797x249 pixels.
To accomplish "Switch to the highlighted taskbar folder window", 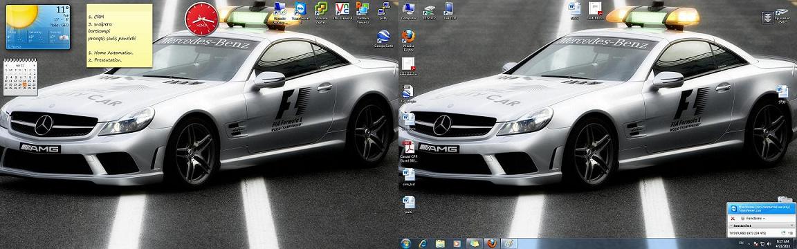I will coord(474,243).
